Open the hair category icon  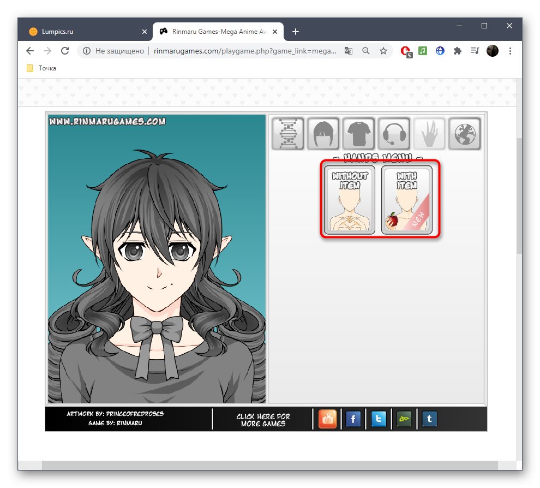323,134
